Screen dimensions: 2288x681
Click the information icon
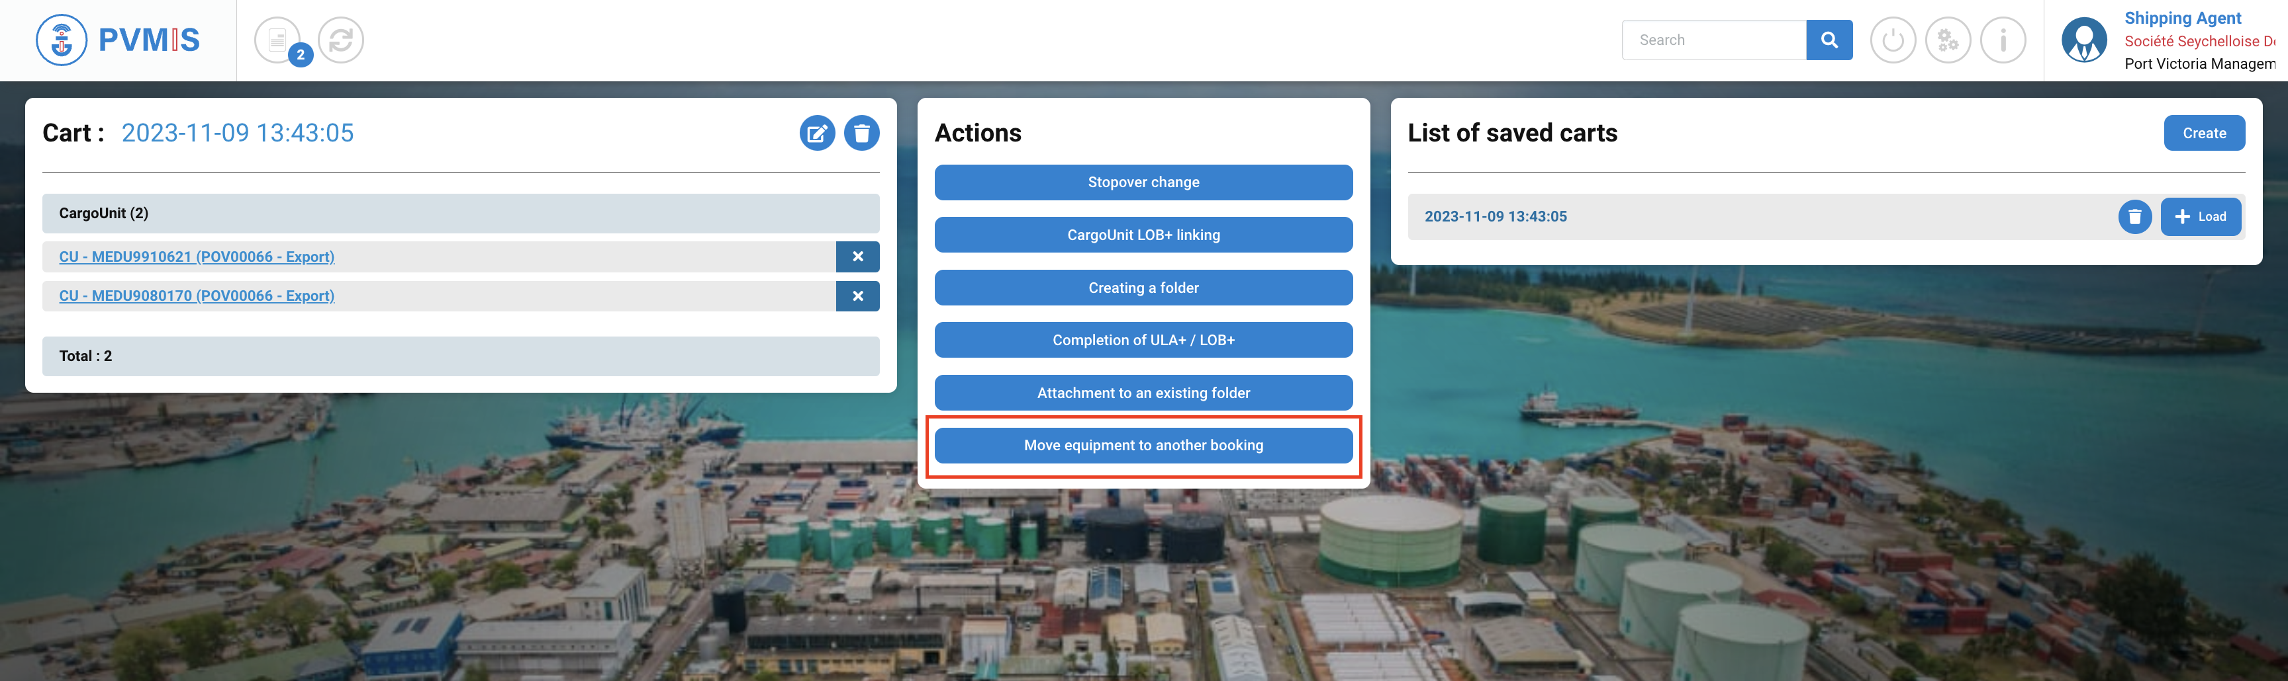point(2003,40)
